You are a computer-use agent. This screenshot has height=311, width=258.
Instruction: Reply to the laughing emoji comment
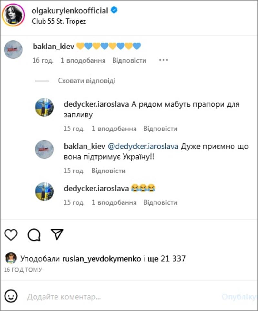[x=160, y=202]
